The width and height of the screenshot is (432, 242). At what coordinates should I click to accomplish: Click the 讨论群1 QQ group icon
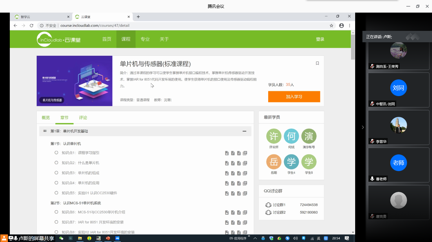(268, 205)
